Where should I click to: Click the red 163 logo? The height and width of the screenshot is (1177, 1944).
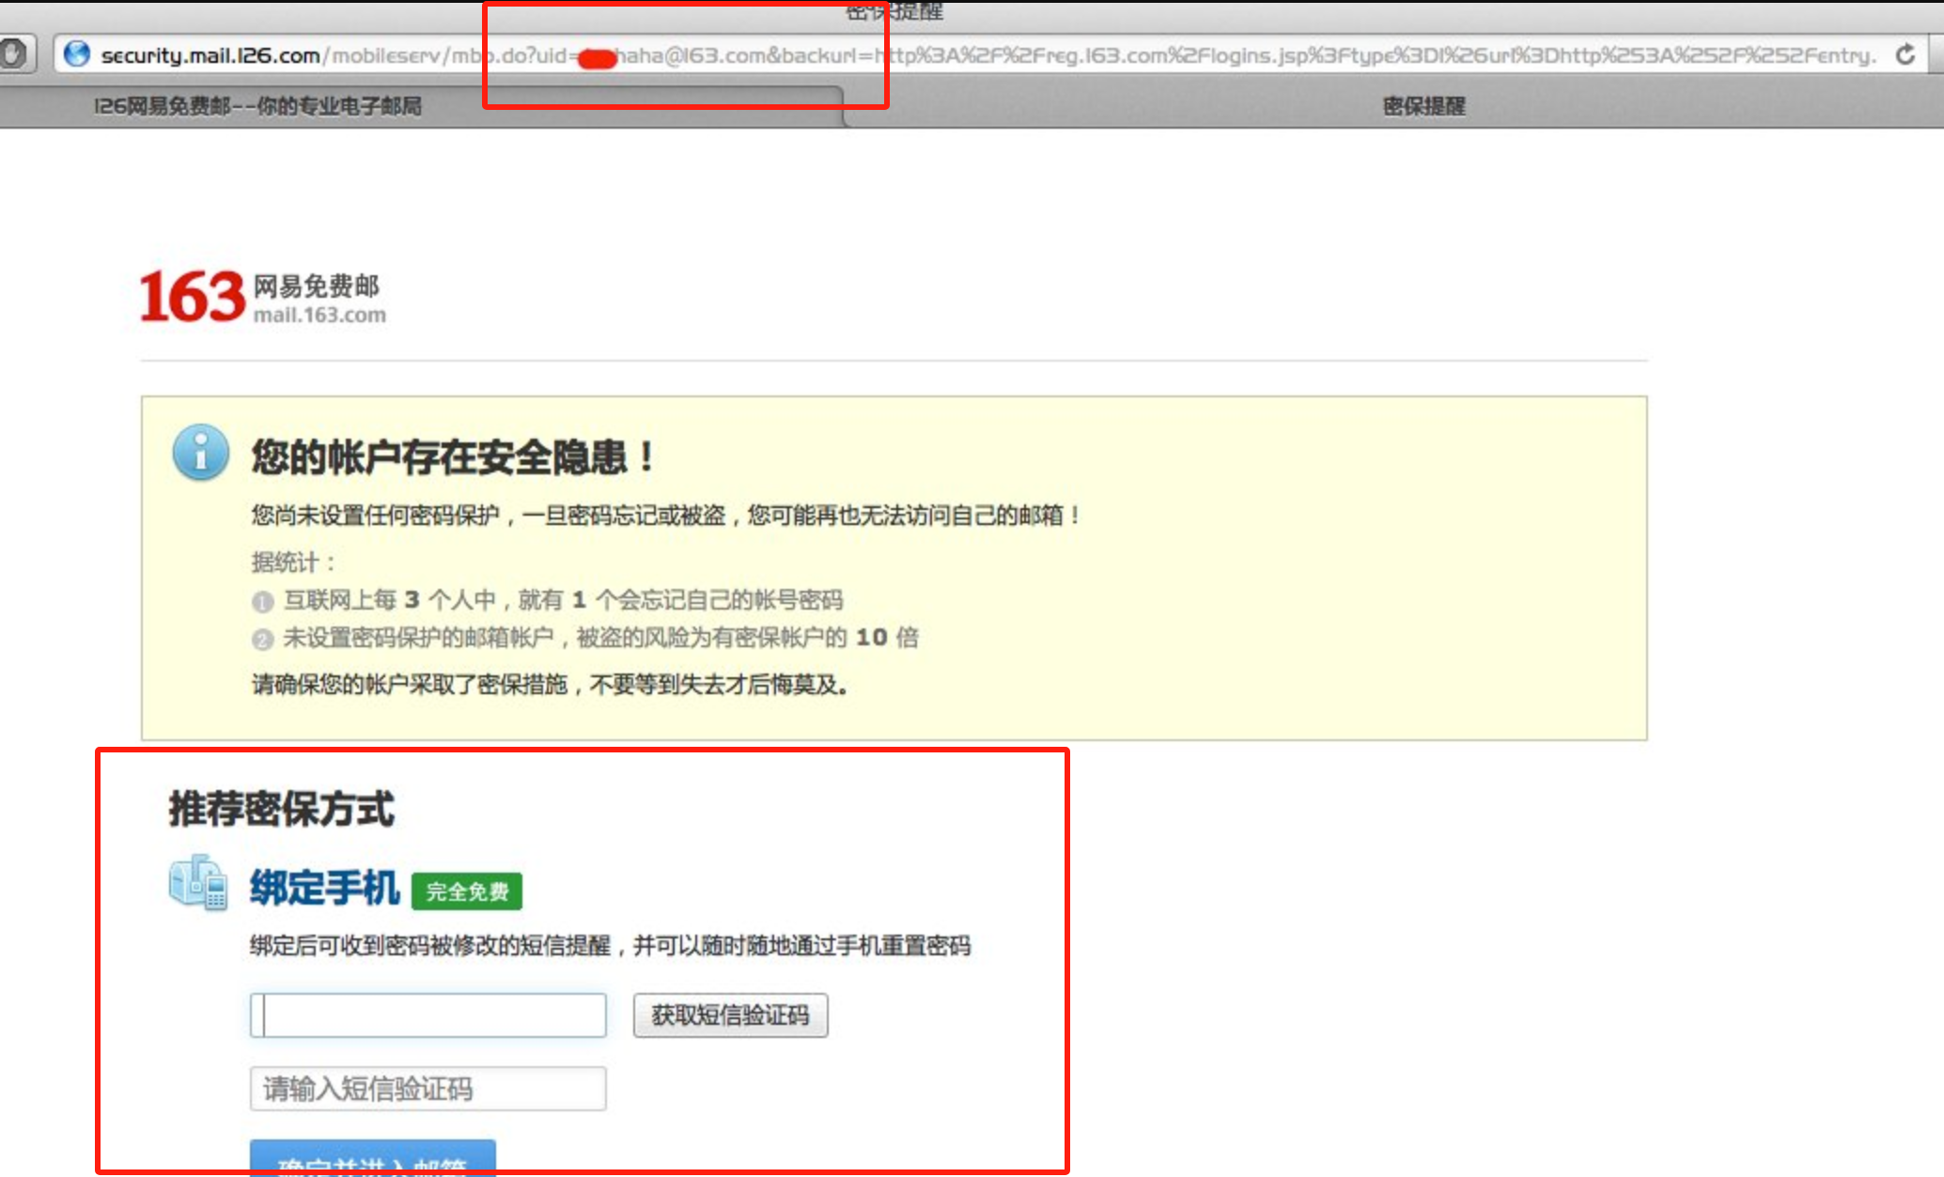(193, 298)
